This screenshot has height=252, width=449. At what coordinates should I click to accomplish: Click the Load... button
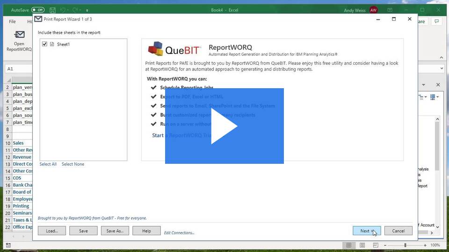pos(52,231)
